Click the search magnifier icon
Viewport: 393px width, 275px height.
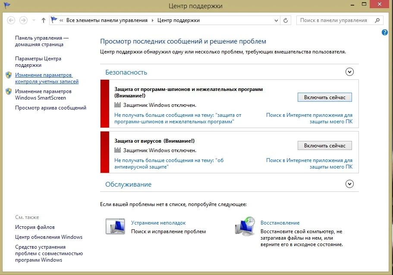coord(377,20)
